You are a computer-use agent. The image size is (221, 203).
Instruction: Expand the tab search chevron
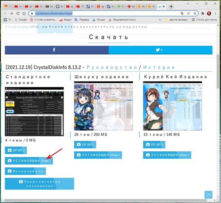coord(188,3)
